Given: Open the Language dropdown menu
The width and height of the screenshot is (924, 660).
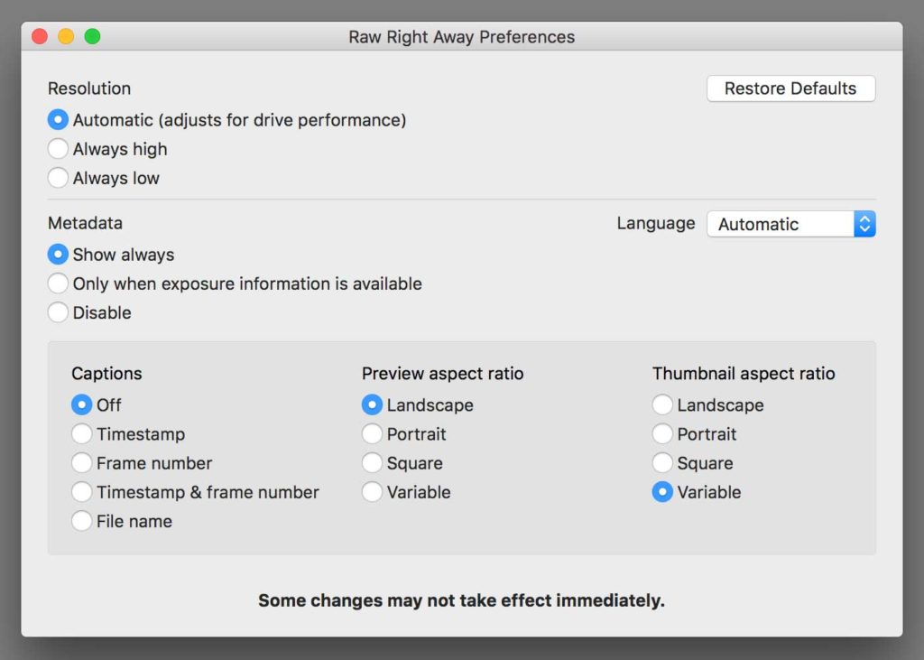Looking at the screenshot, I should pyautogui.click(x=790, y=224).
